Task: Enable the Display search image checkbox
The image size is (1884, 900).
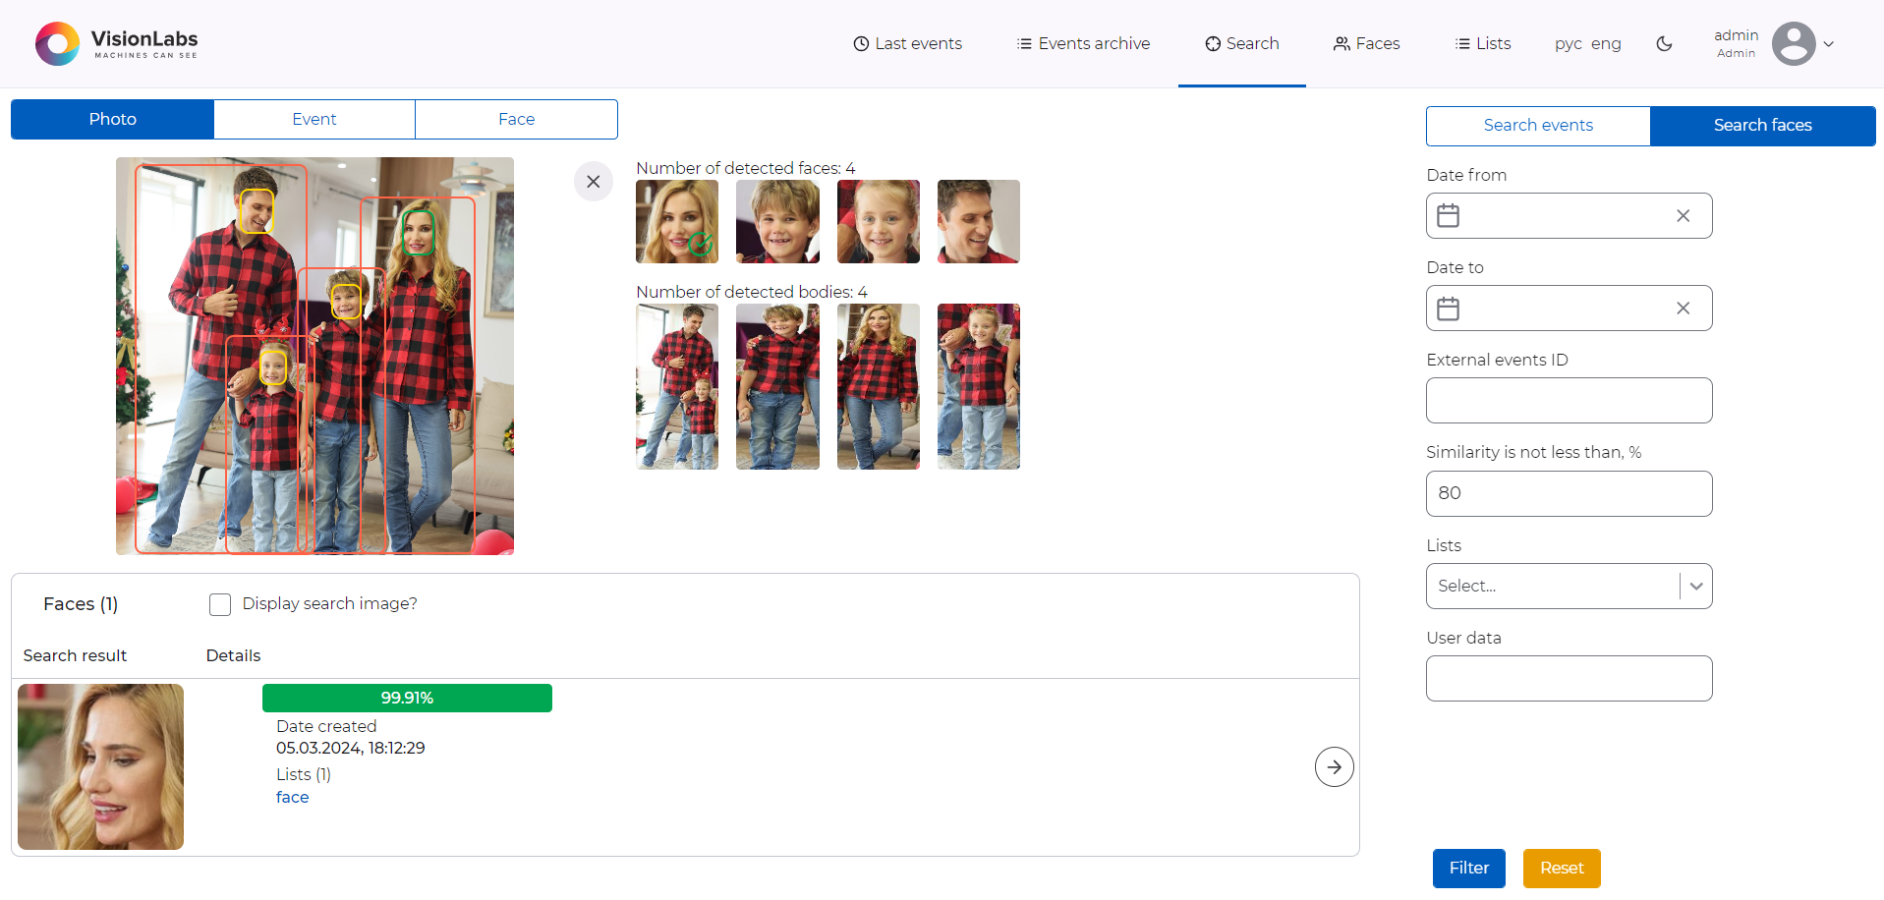Action: point(219,604)
